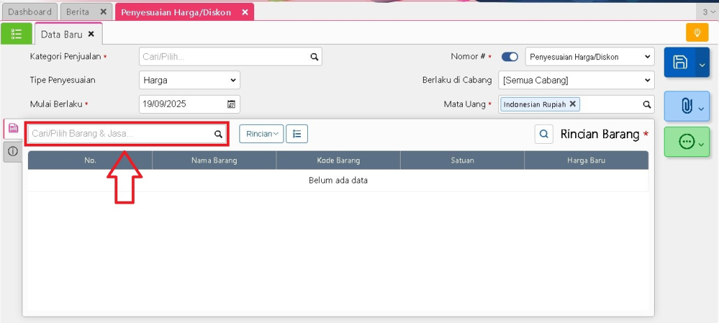Viewport: 719px width, 323px height.
Task: Click the green more options icon
Action: tap(685, 142)
